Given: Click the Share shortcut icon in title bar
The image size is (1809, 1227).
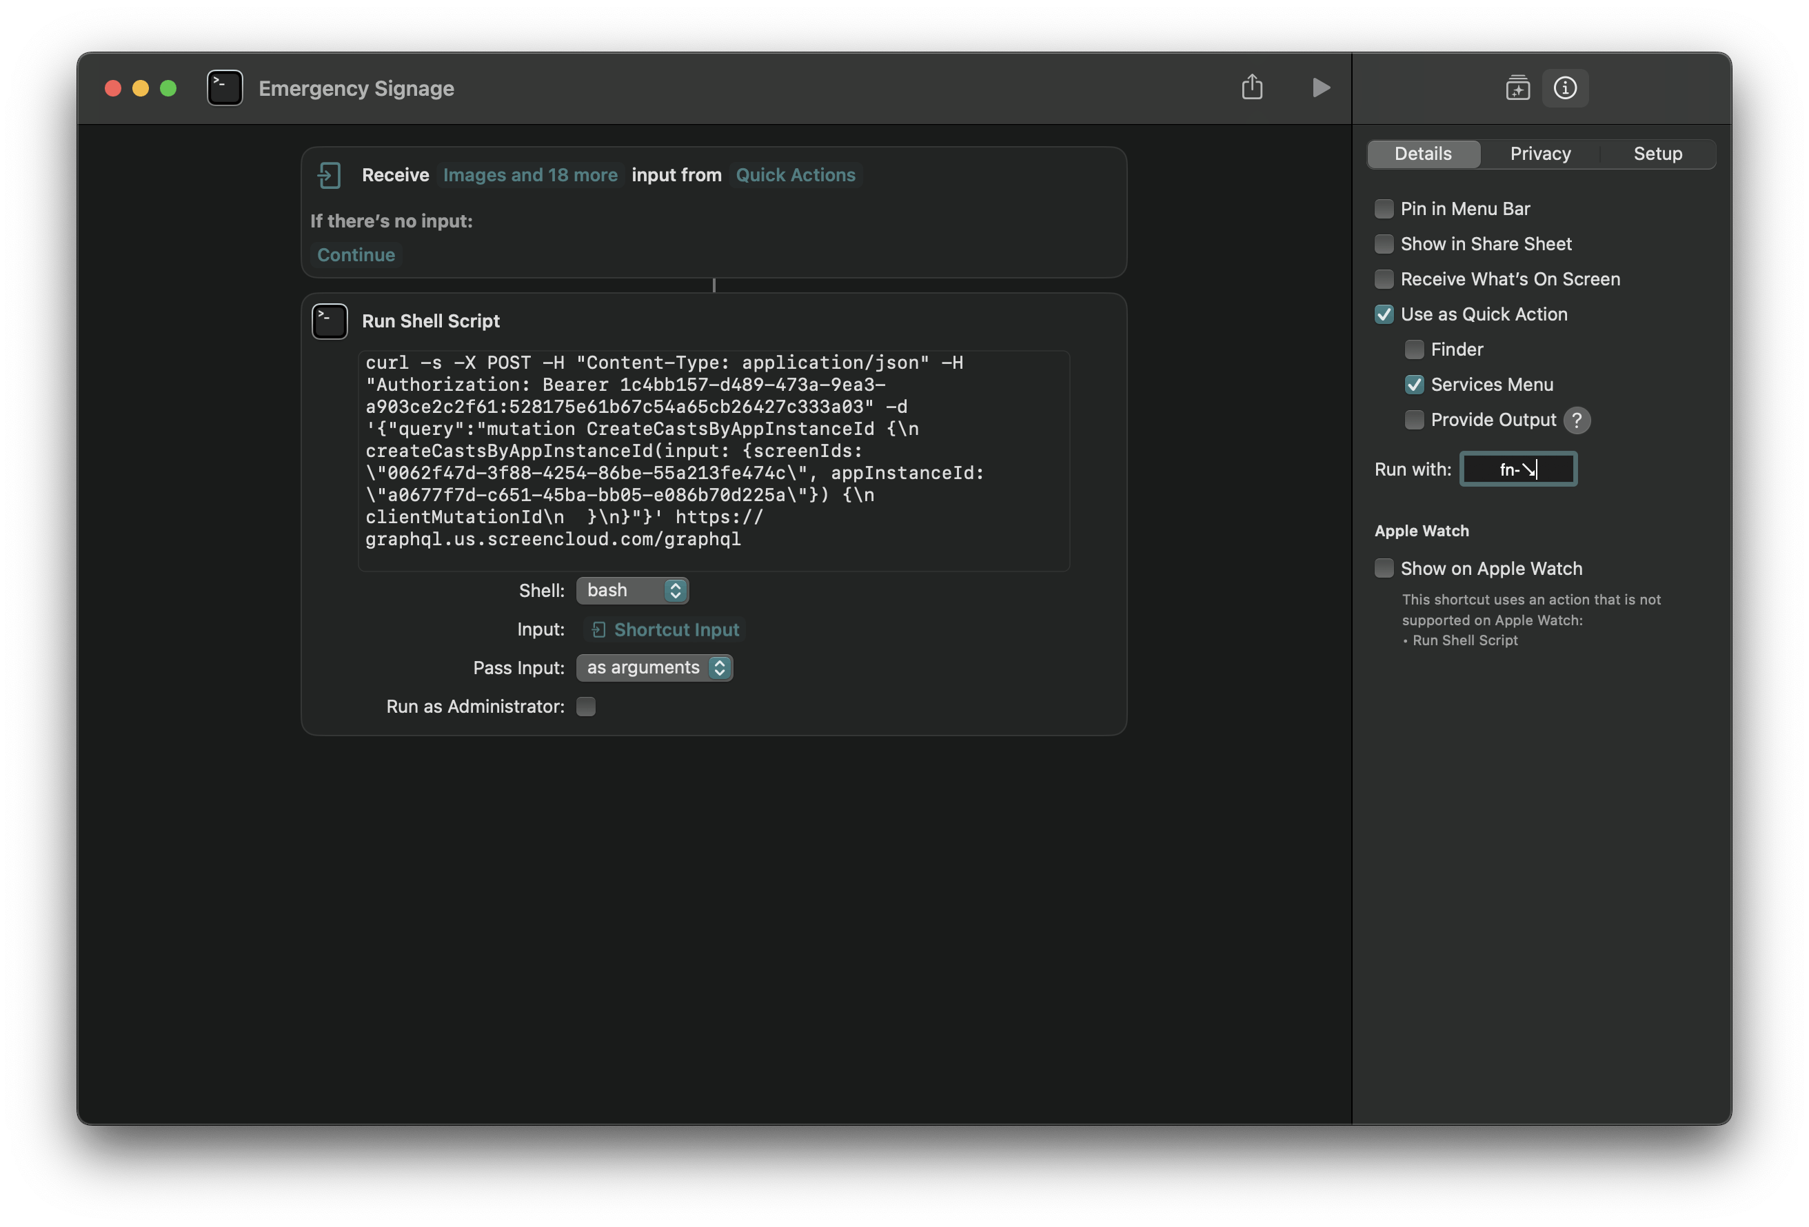Looking at the screenshot, I should [x=1252, y=87].
